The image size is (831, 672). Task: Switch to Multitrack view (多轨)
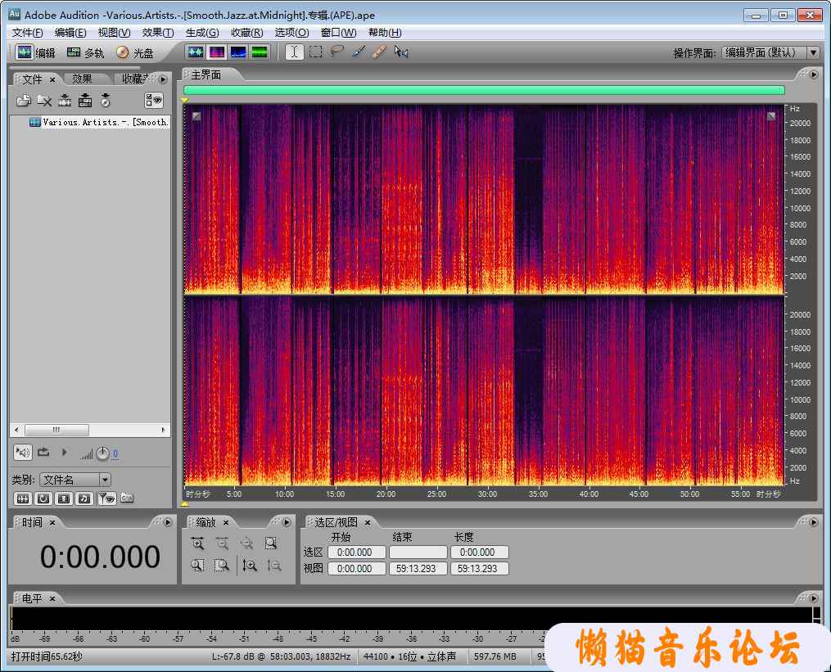click(85, 52)
